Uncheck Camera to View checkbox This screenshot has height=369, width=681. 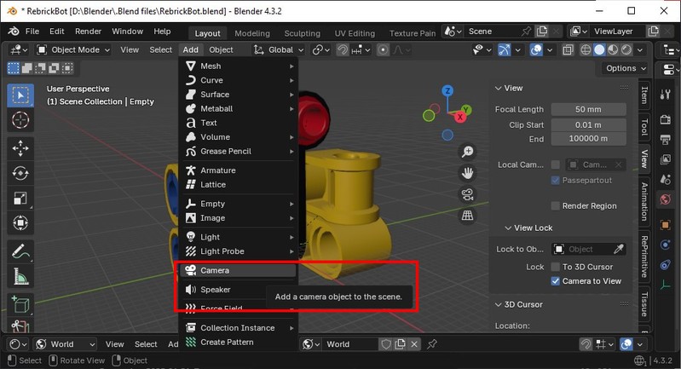click(x=556, y=281)
